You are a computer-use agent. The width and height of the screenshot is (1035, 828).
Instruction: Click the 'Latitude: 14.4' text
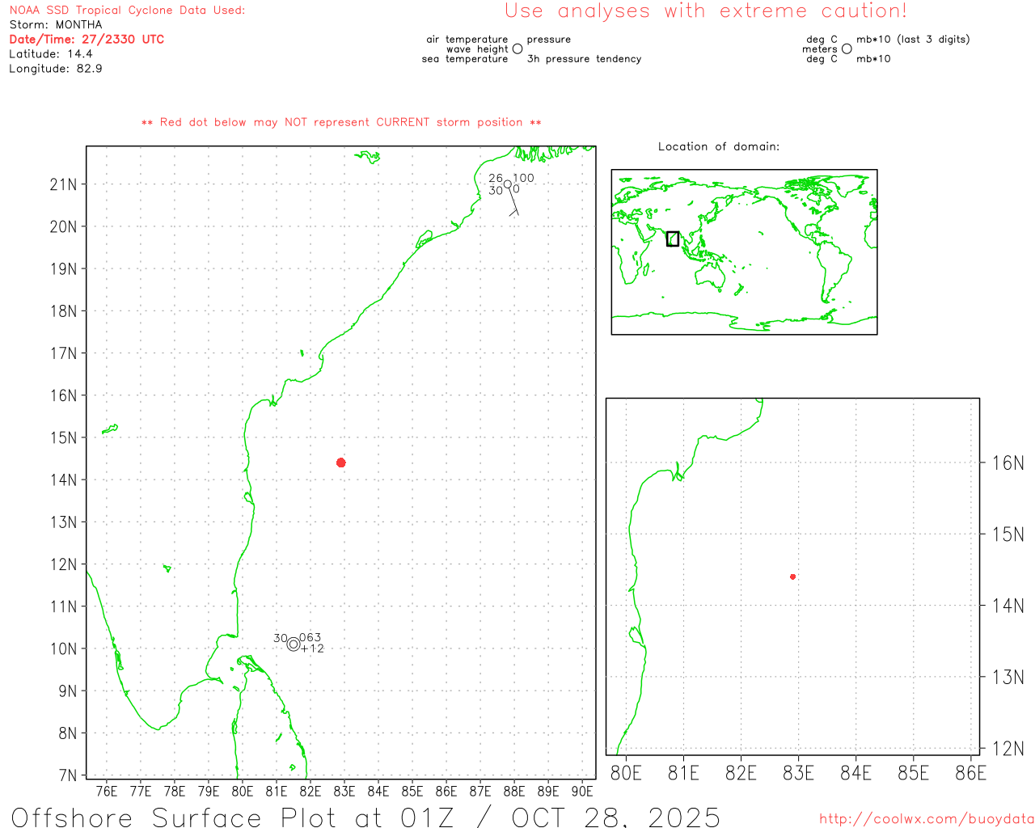point(51,54)
